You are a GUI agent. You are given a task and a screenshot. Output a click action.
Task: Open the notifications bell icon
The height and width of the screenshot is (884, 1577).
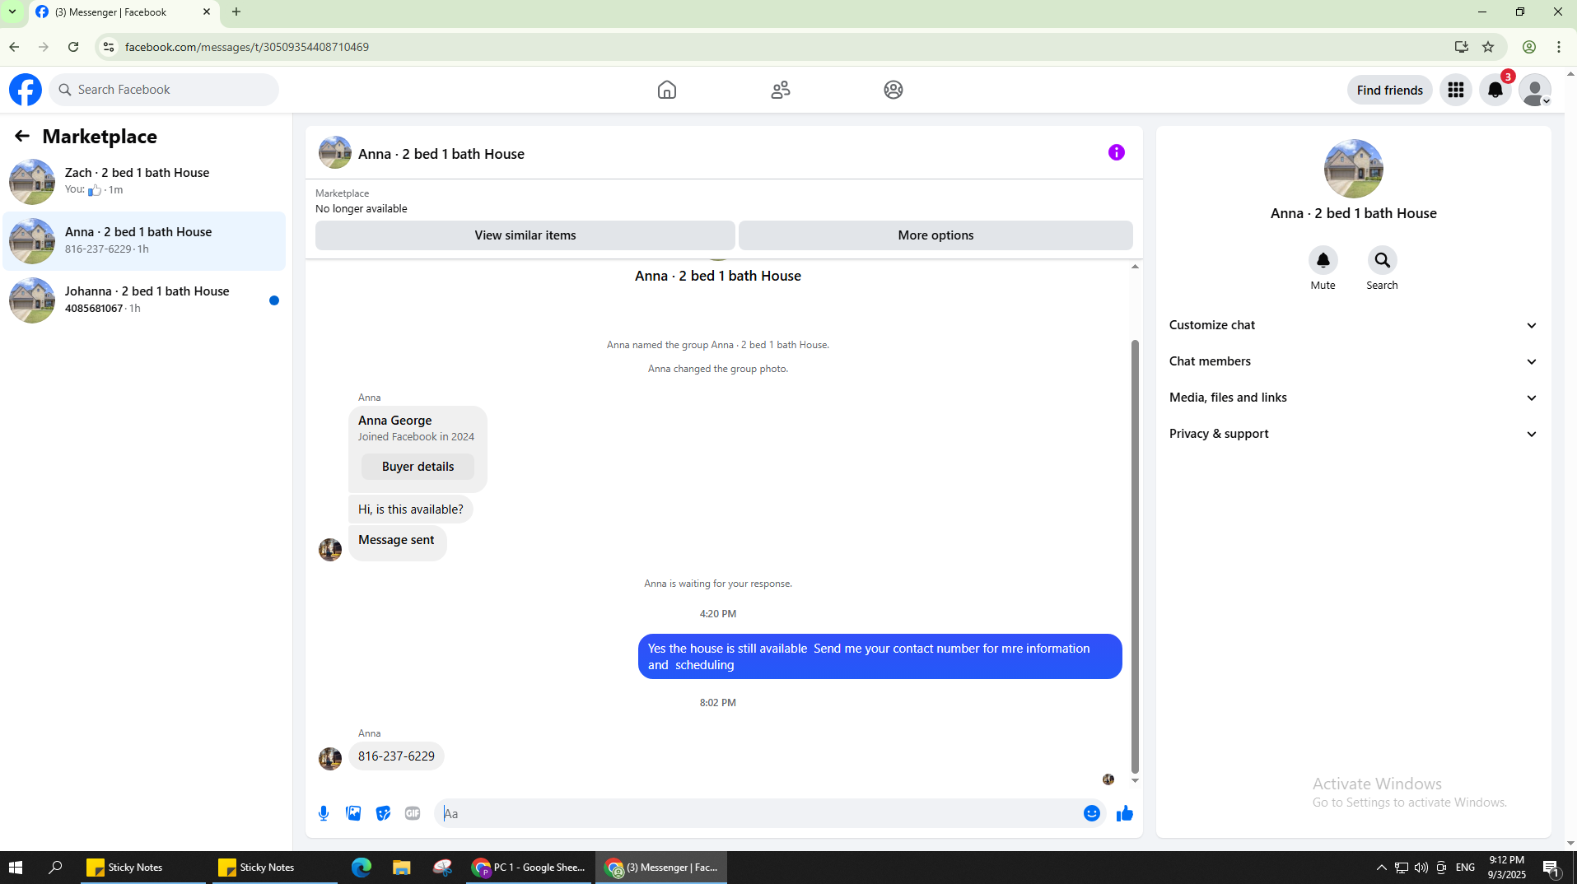click(x=1495, y=90)
